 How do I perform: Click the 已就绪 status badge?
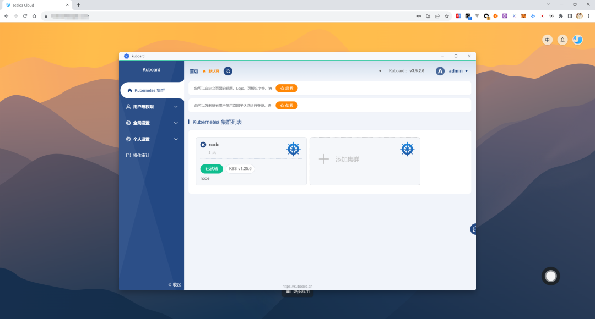pos(212,169)
